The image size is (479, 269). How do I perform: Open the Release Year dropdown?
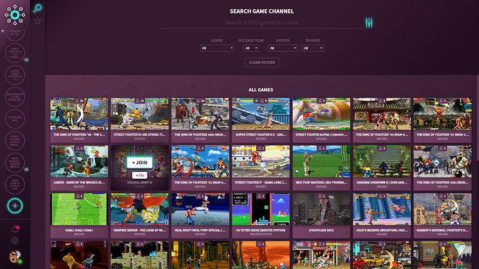251,48
